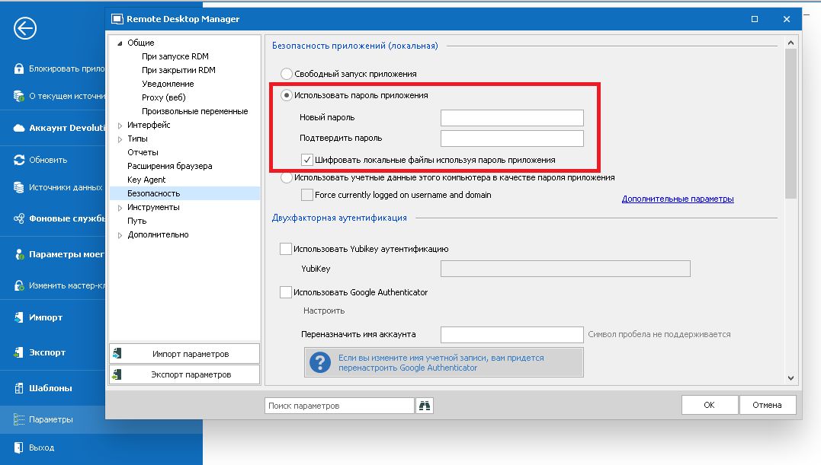Enable Использовать Yubikey аутентификацию checkbox

coord(285,249)
